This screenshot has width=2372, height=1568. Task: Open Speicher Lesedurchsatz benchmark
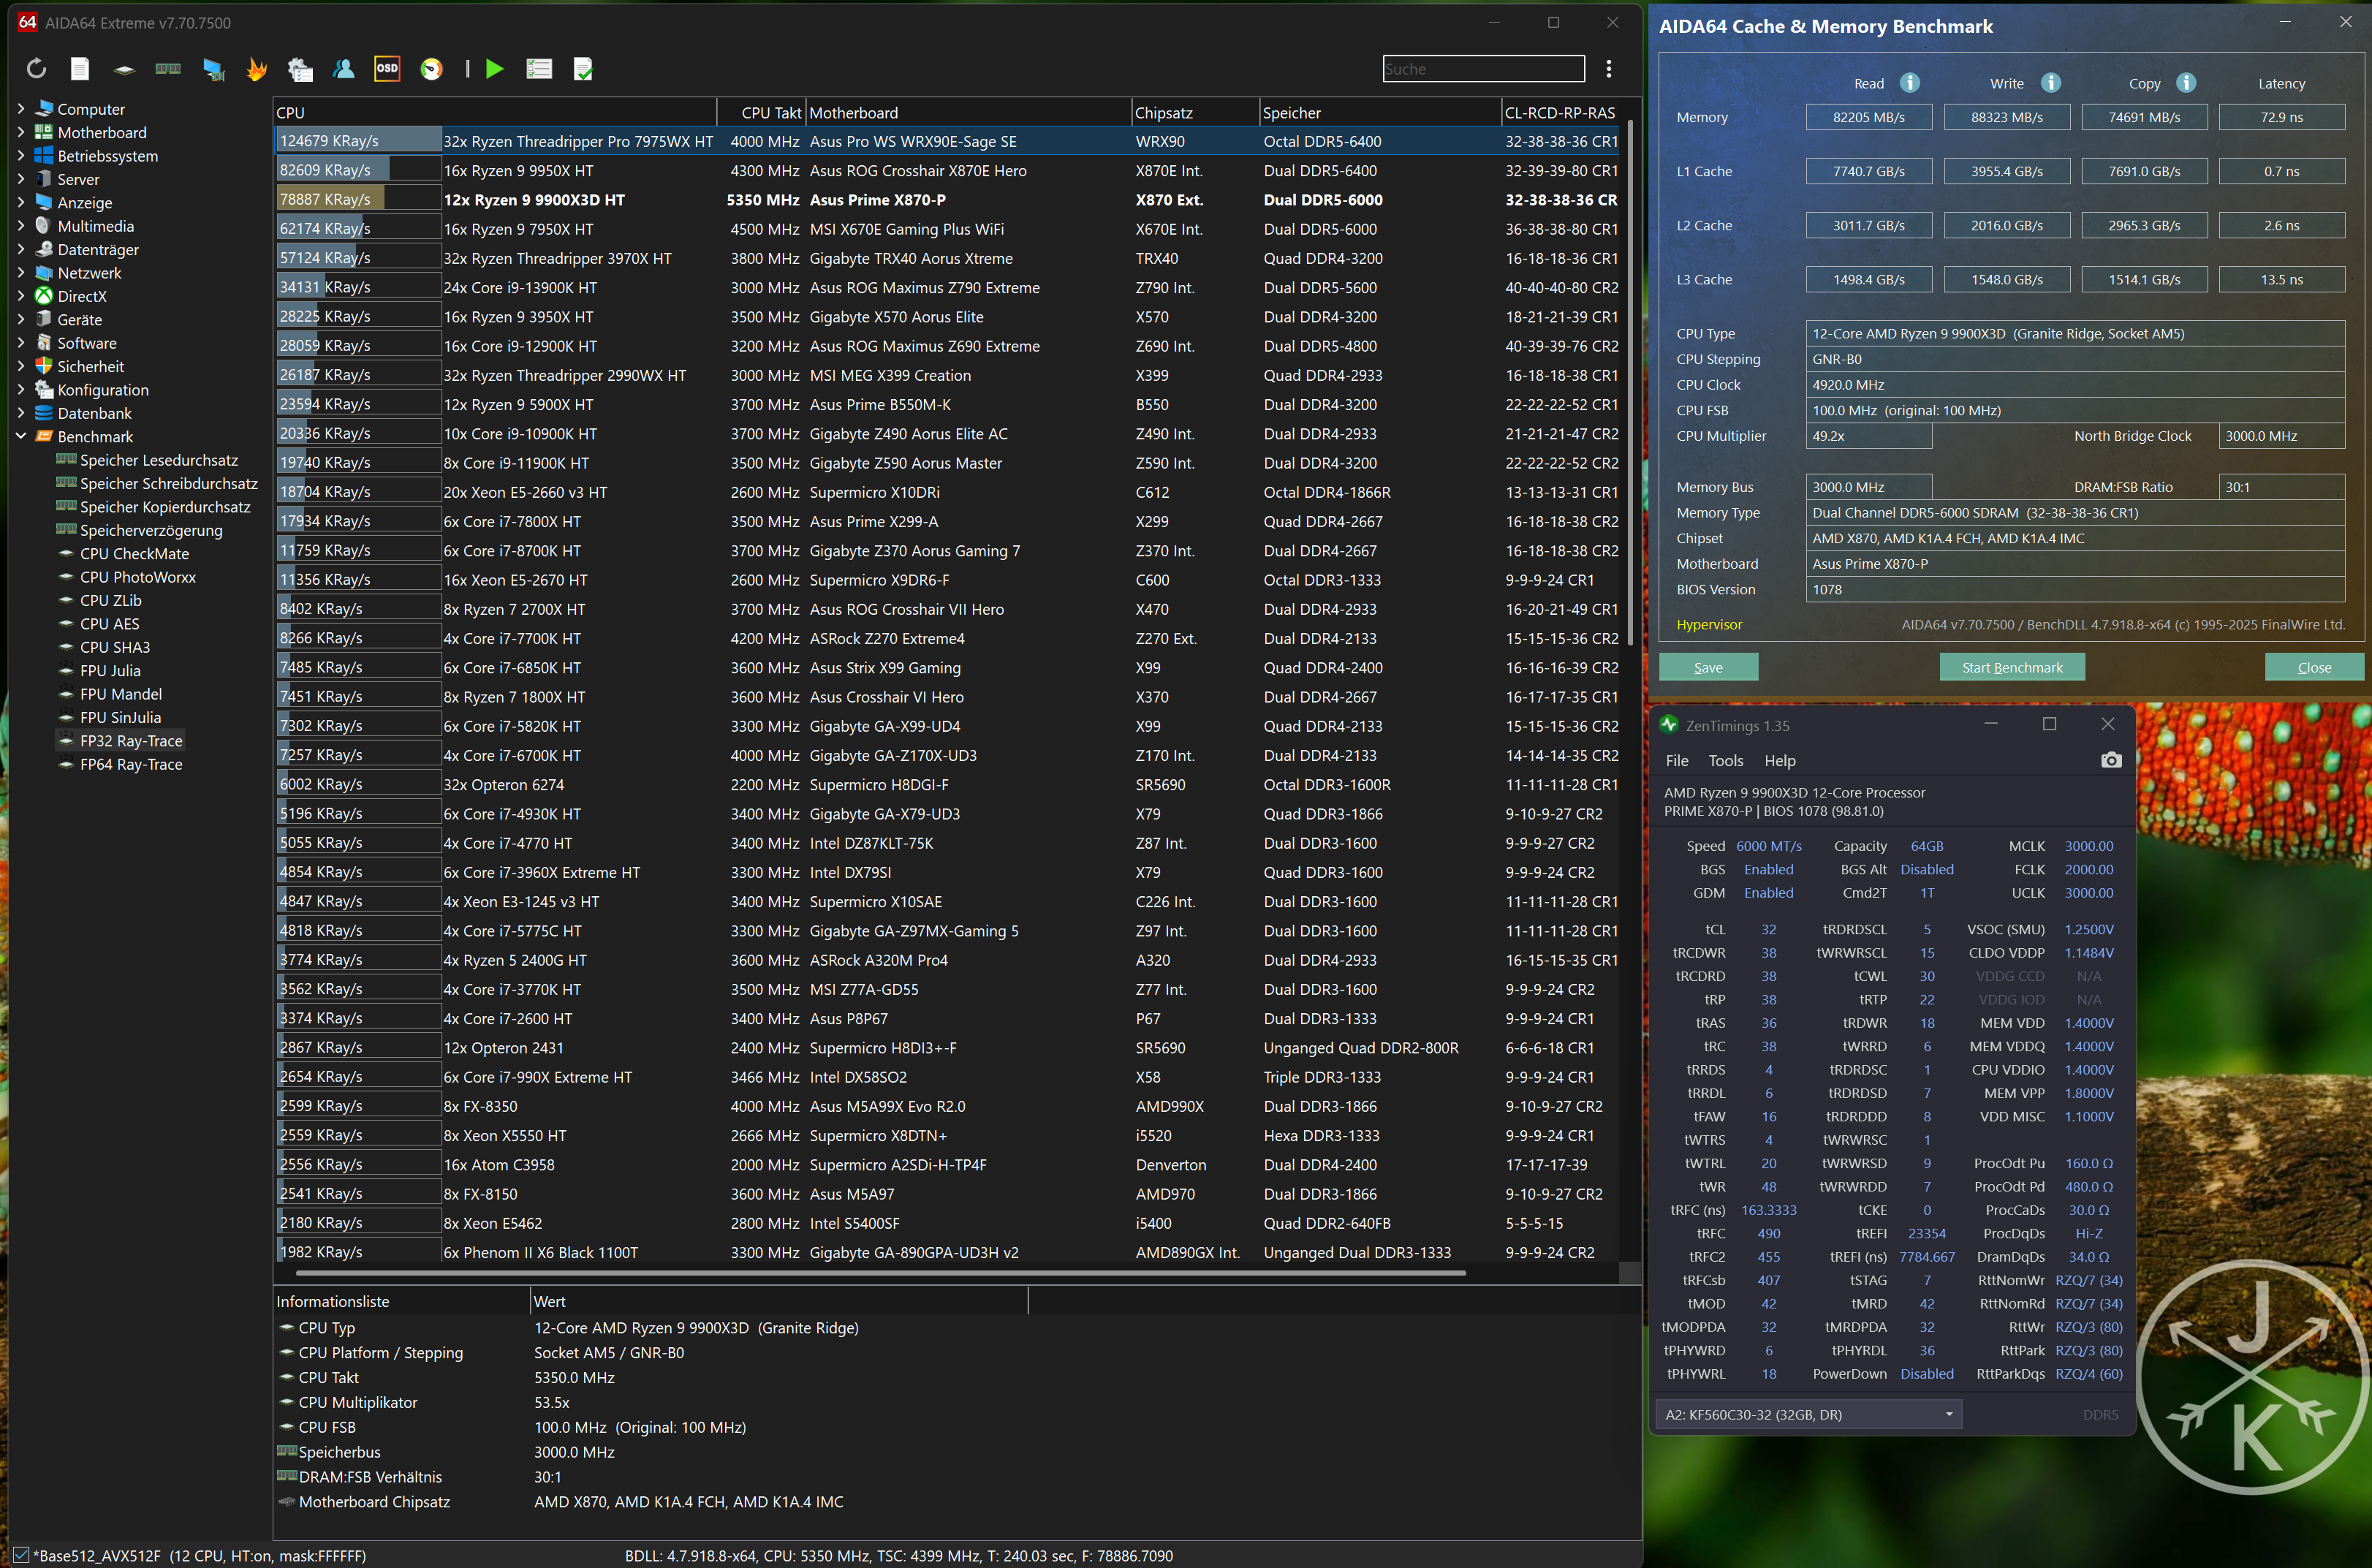click(159, 460)
